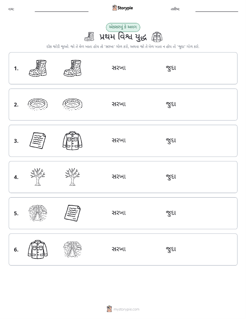Select the second water hole image in row 2
This screenshot has width=246, height=319.
(73, 104)
